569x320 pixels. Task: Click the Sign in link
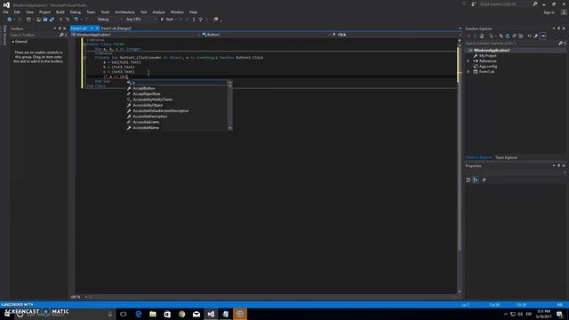(x=549, y=12)
